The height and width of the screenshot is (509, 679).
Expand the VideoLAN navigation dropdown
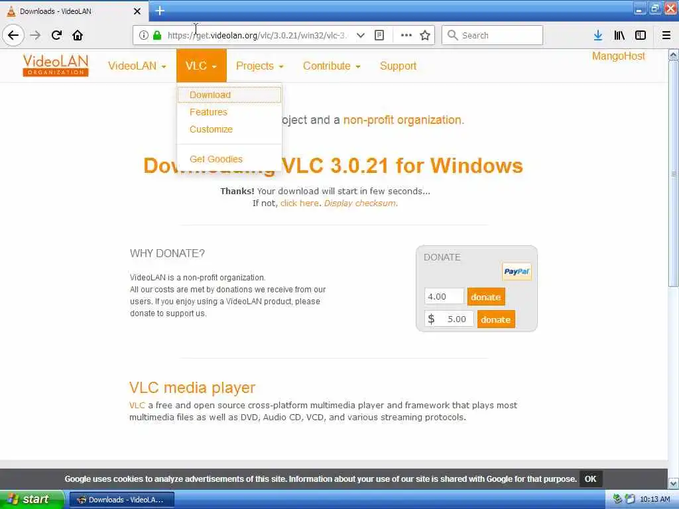click(137, 66)
